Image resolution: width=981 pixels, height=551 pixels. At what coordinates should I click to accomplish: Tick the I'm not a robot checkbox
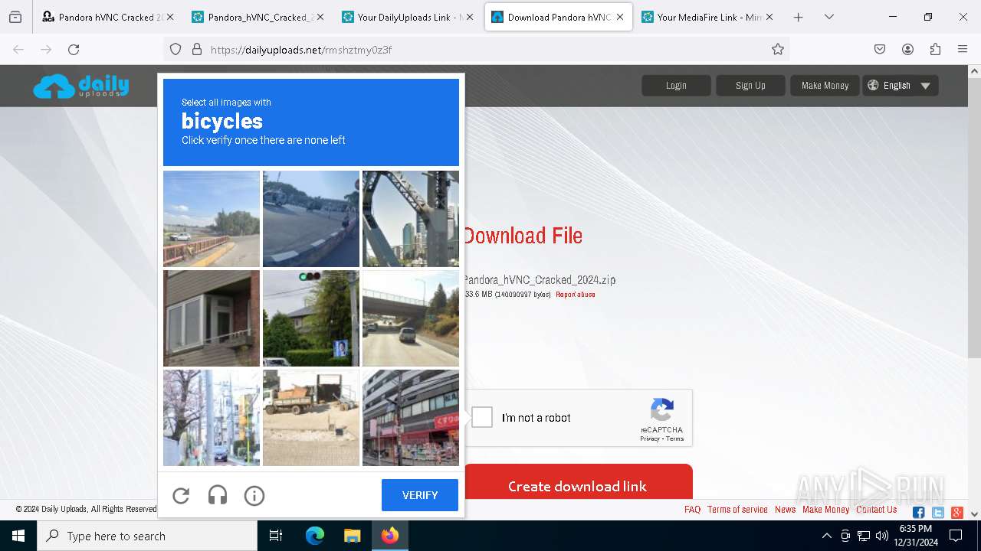point(482,417)
